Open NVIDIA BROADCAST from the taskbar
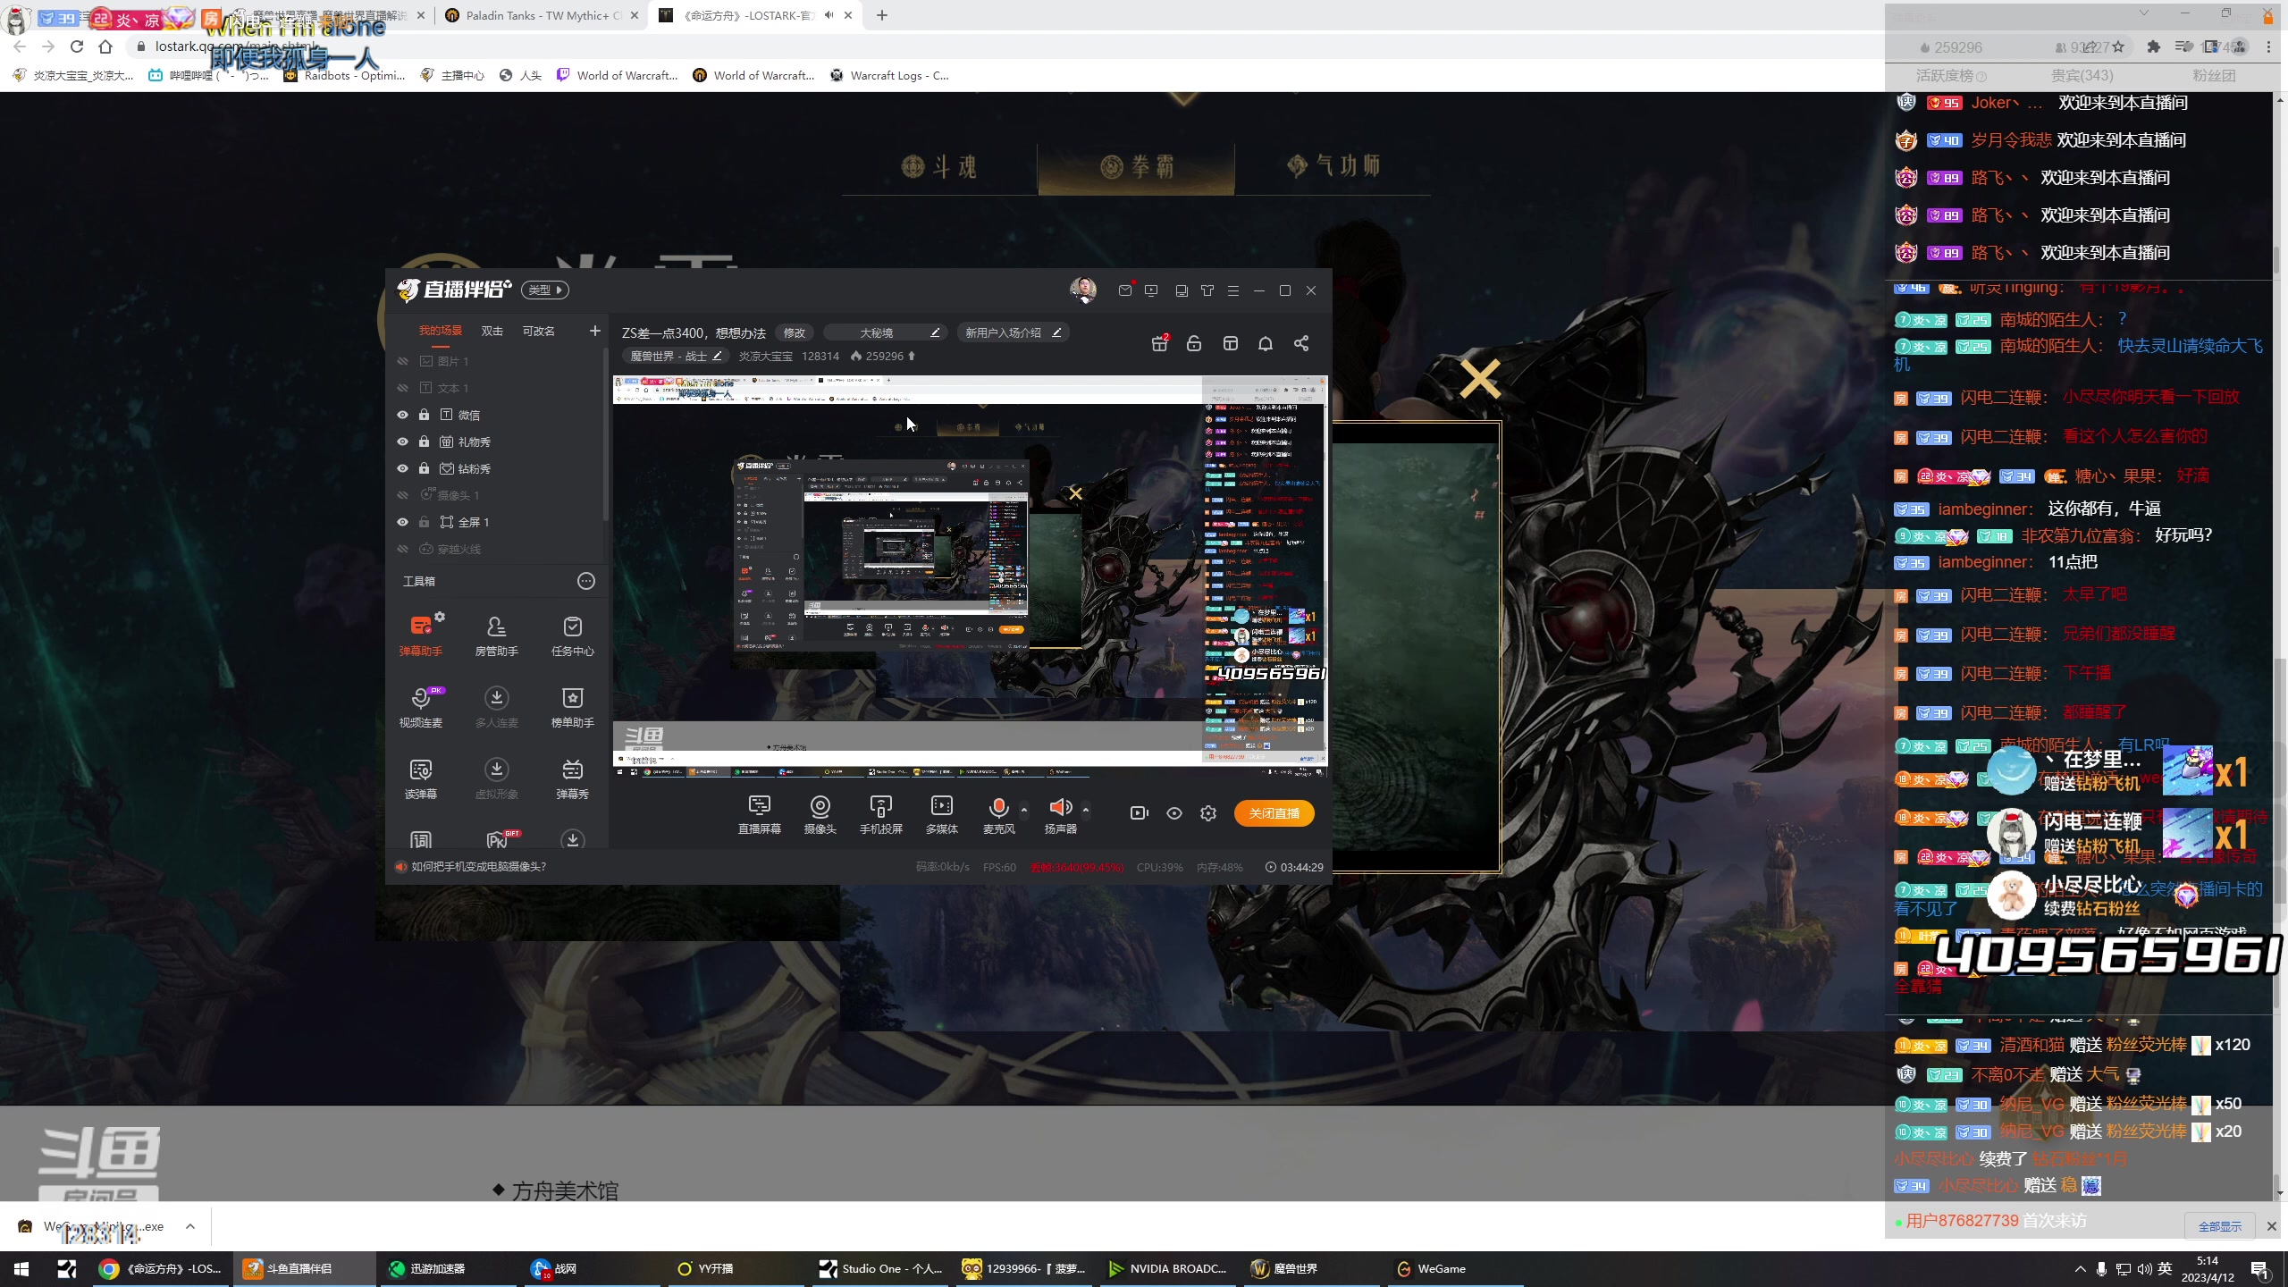 pos(1167,1268)
